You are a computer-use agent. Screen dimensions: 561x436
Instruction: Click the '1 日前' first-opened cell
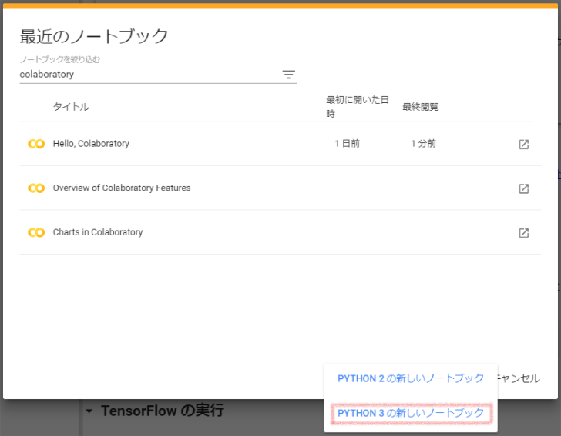click(x=347, y=144)
